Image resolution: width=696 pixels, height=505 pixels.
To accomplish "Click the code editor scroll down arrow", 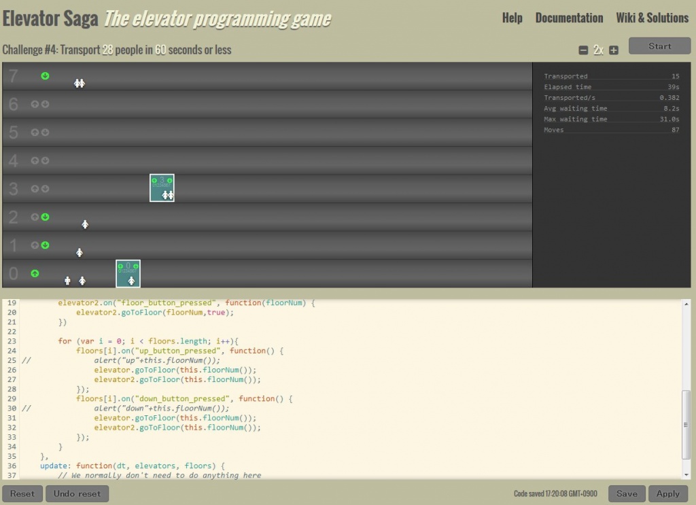I will (686, 475).
